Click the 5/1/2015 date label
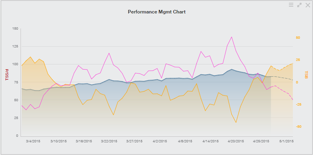The image size is (313, 155). point(286,141)
